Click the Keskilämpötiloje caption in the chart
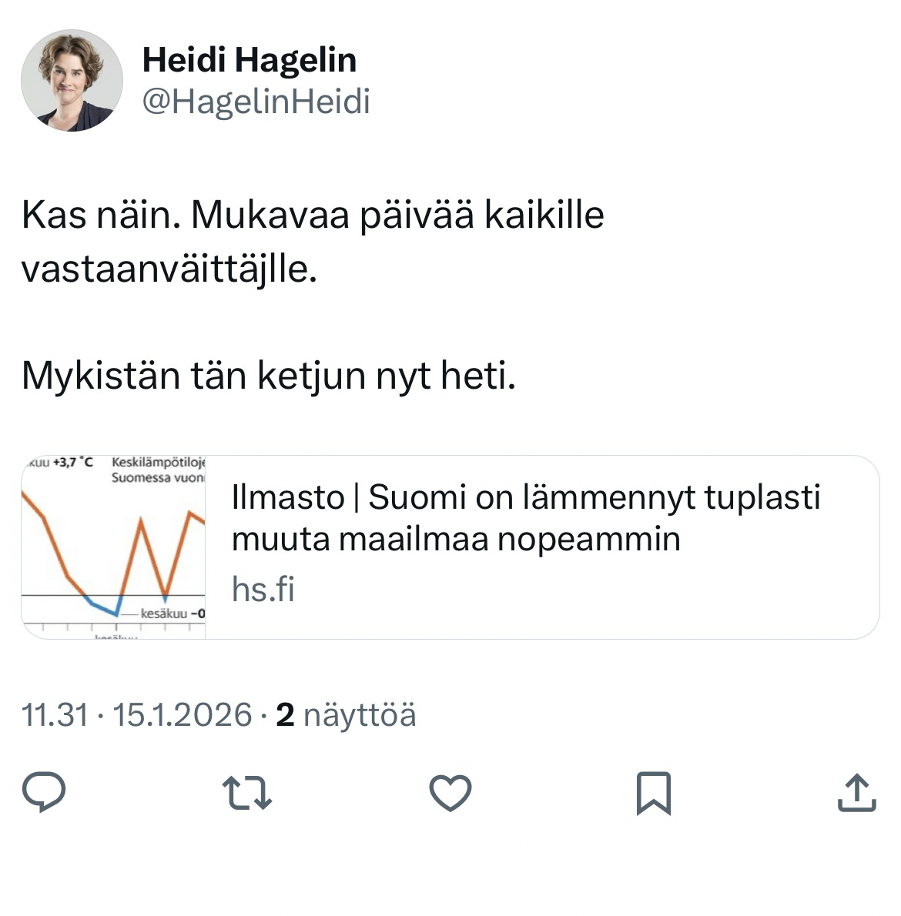The height and width of the screenshot is (916, 901). (159, 463)
